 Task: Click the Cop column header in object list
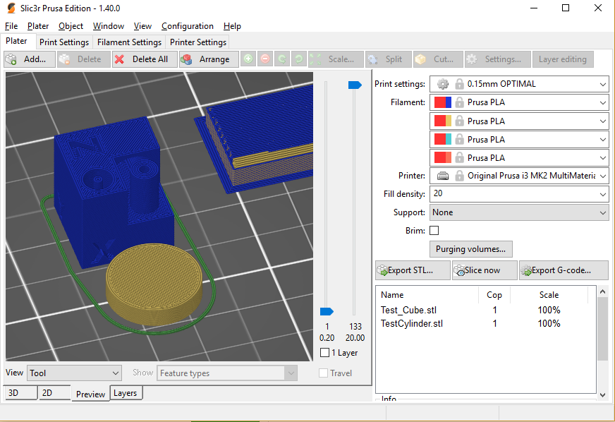pyautogui.click(x=494, y=295)
